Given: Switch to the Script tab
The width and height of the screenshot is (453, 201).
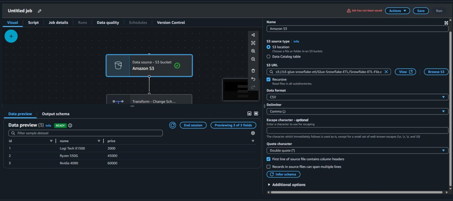Looking at the screenshot, I should coord(33,22).
